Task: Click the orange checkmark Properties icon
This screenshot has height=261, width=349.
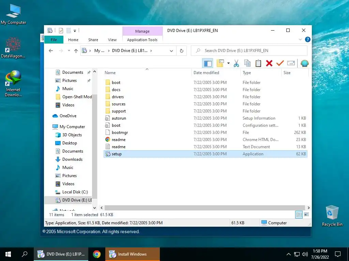Action: pyautogui.click(x=280, y=64)
